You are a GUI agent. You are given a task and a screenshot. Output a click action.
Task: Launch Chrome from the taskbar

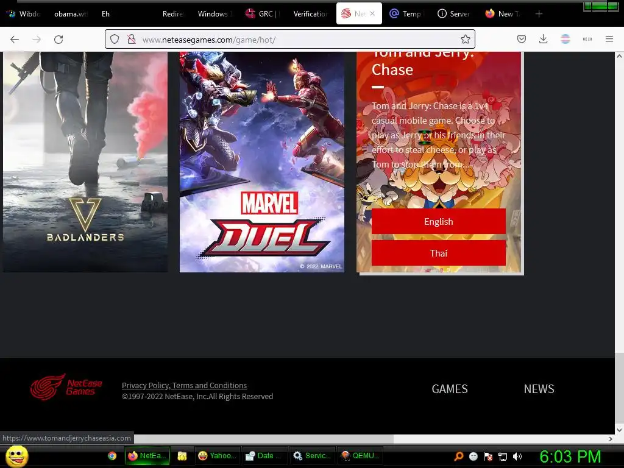click(112, 456)
